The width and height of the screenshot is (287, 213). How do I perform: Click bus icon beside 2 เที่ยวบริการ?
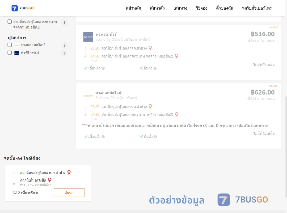[x=15, y=193]
